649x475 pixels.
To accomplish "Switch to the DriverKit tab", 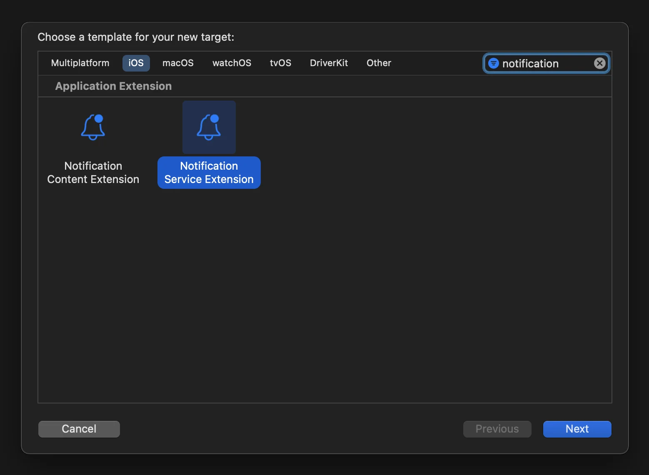I will click(329, 63).
